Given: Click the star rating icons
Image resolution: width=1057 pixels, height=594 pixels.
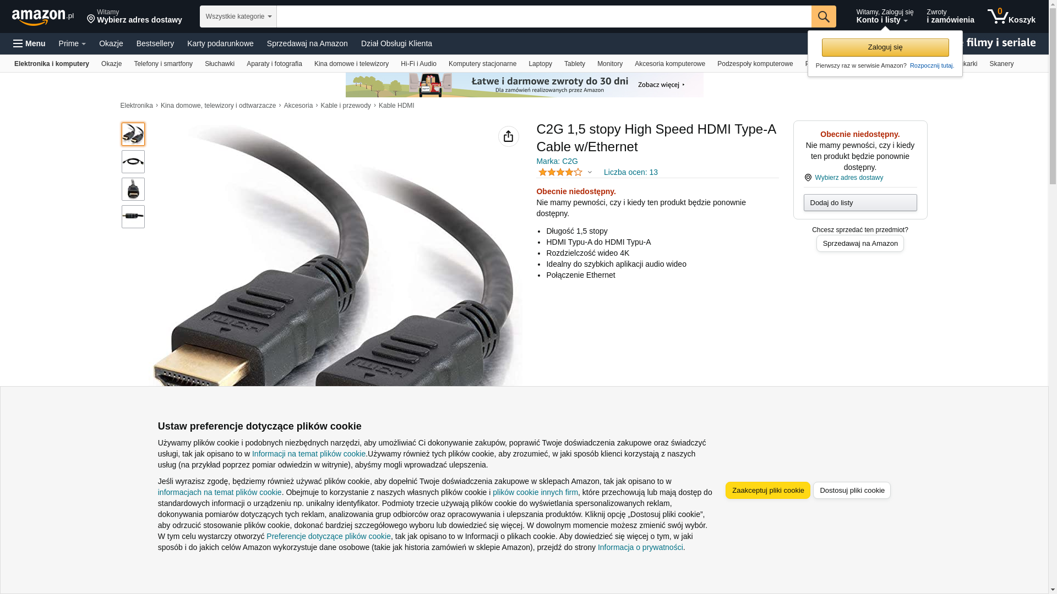Looking at the screenshot, I should tap(560, 172).
